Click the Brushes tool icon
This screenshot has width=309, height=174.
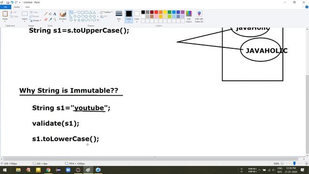click(63, 14)
